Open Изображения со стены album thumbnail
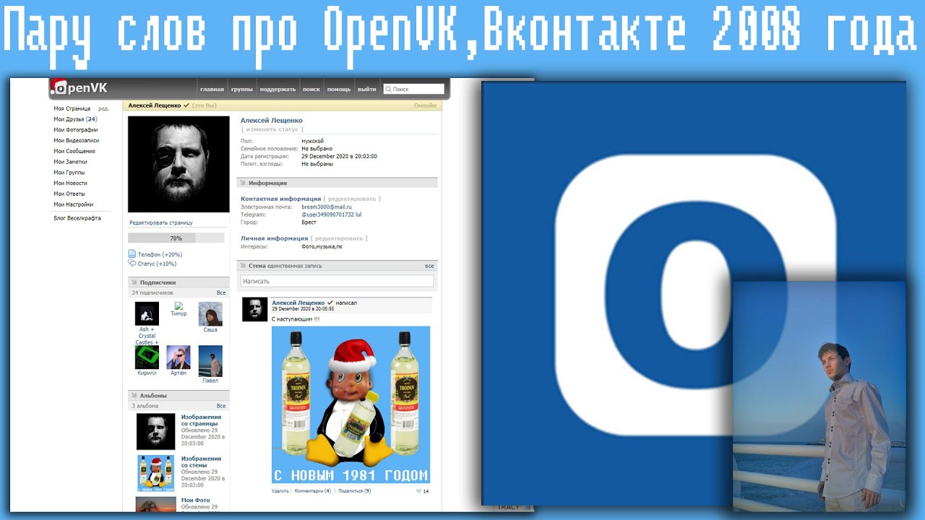This screenshot has height=520, width=925. (x=156, y=473)
